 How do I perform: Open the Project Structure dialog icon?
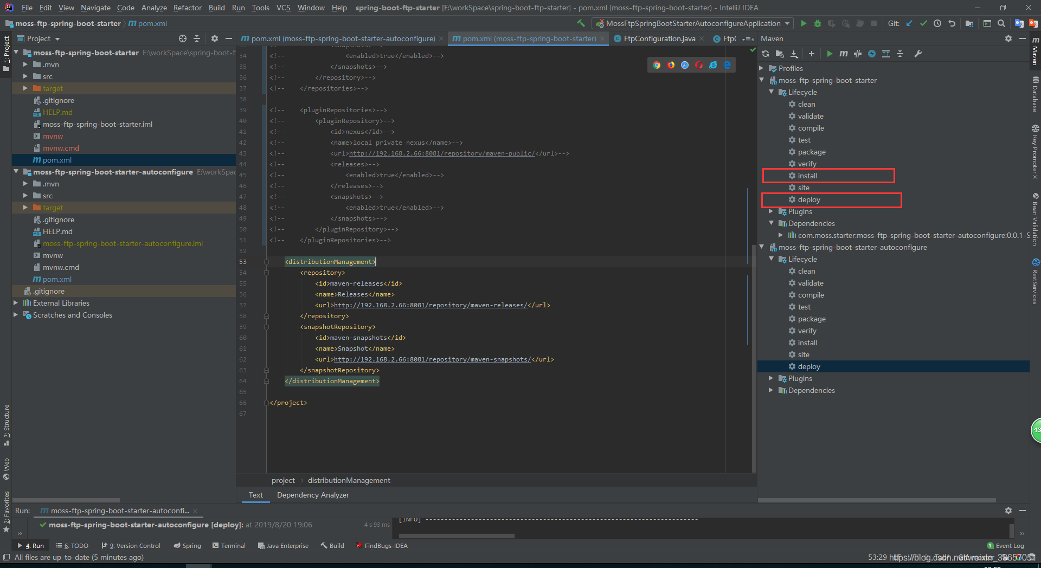(969, 23)
